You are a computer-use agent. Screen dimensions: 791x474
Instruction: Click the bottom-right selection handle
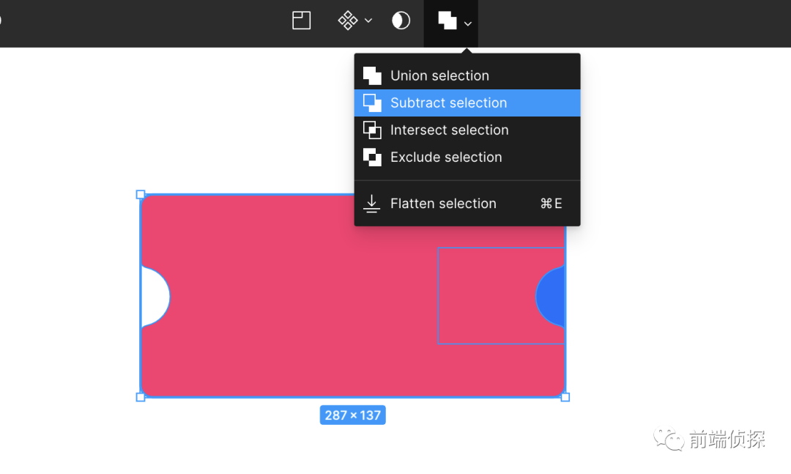565,397
